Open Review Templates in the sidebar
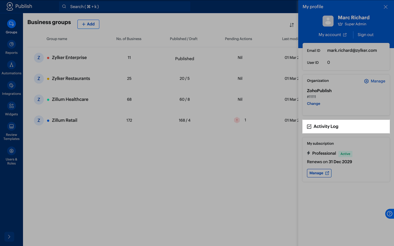This screenshot has width=394, height=246. (x=11, y=131)
